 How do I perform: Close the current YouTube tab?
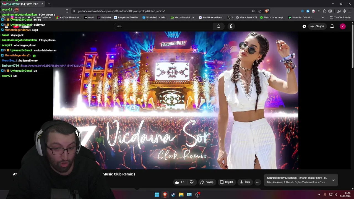[42, 4]
